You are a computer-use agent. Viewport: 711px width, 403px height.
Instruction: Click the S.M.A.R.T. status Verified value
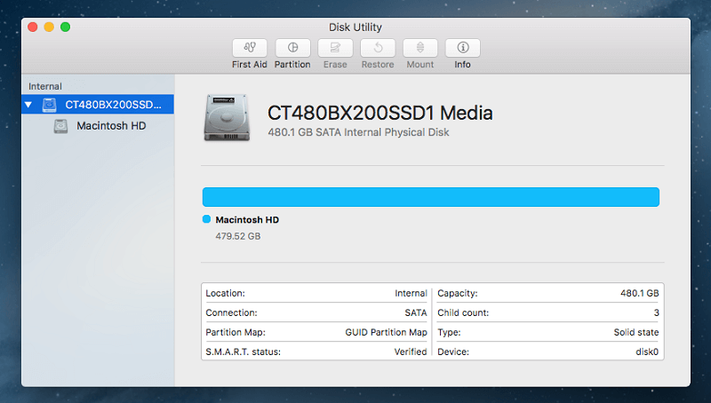coord(411,352)
